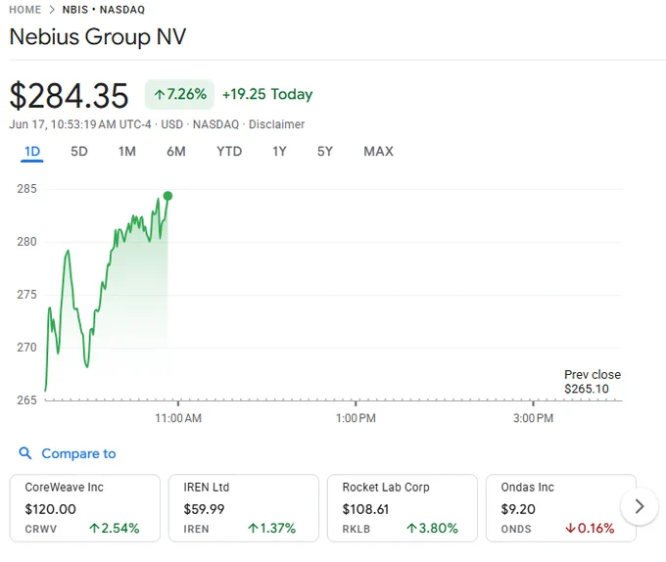This screenshot has height=562, width=666.
Task: Click the CoreWeave up arrow 2.54% indicator
Action: tap(115, 529)
